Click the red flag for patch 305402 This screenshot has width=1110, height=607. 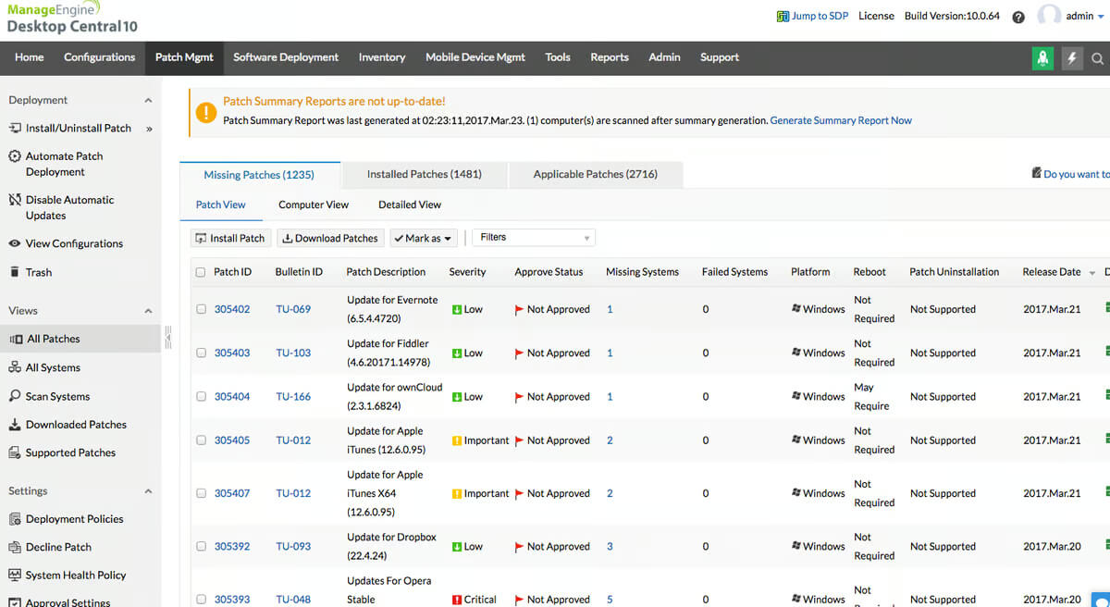[519, 310]
